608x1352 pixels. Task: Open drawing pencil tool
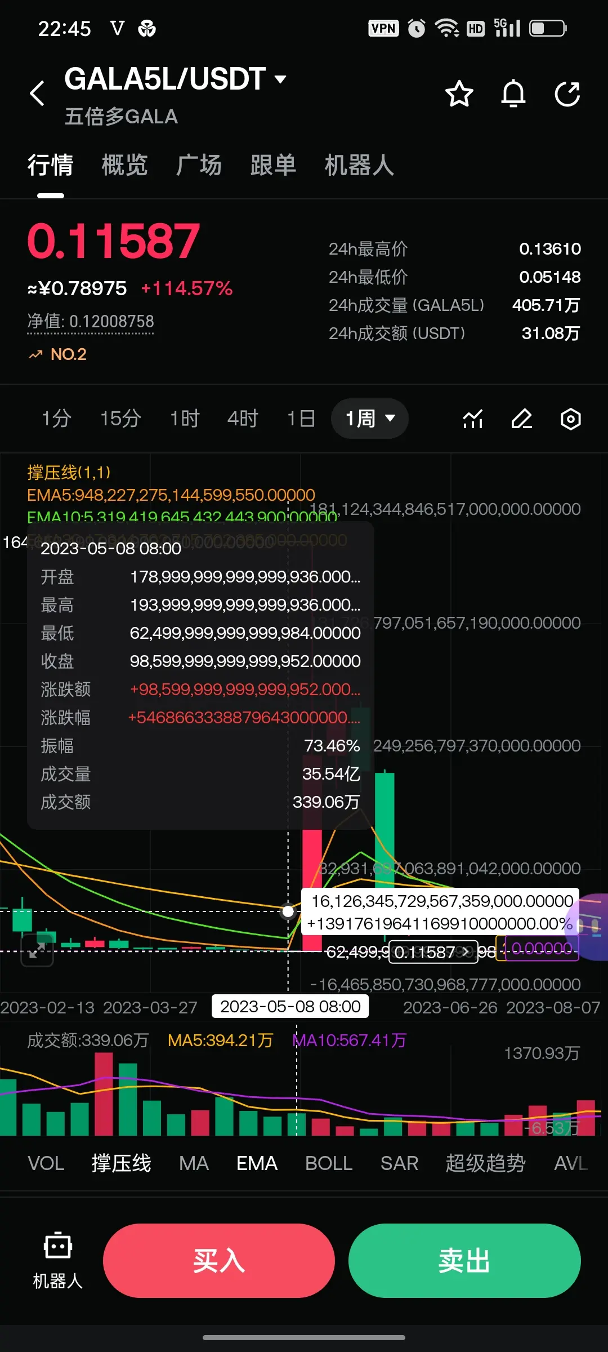(x=522, y=419)
